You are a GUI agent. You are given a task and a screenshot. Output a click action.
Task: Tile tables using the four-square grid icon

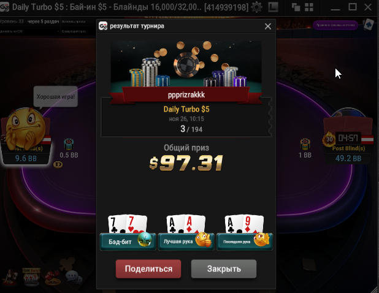click(309, 7)
